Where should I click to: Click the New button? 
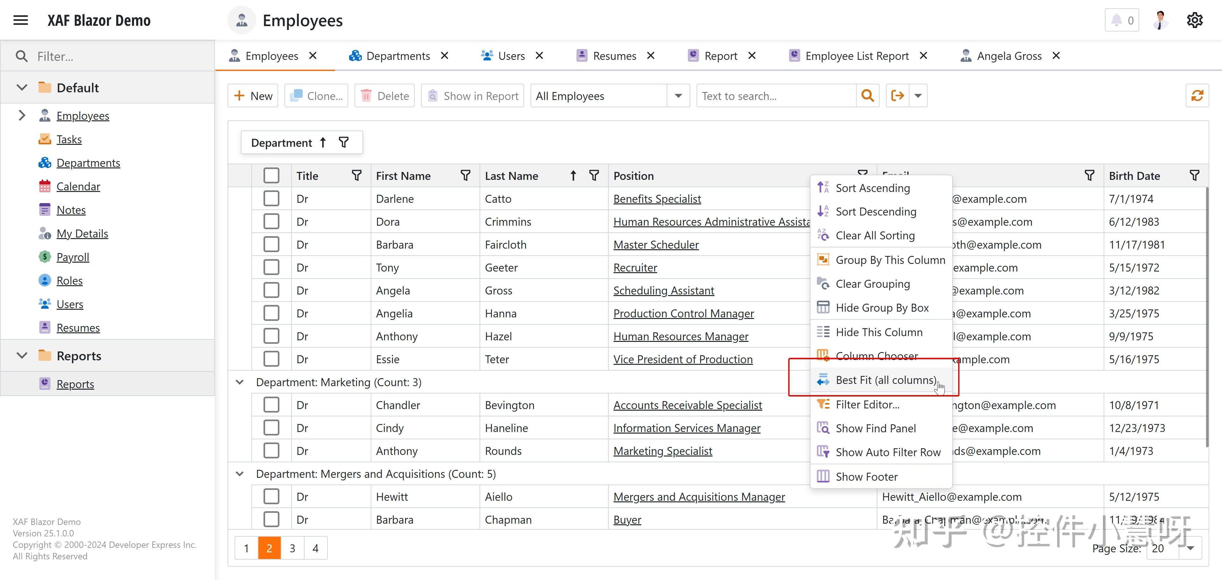click(x=252, y=95)
